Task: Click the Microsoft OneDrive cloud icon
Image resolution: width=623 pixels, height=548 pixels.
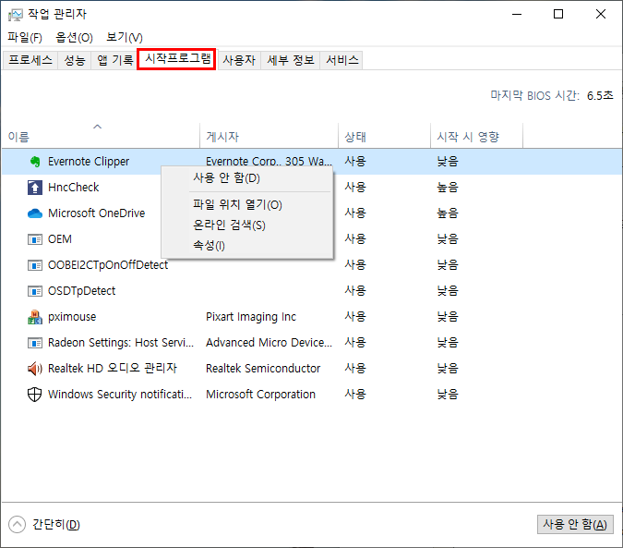Action: pos(35,213)
